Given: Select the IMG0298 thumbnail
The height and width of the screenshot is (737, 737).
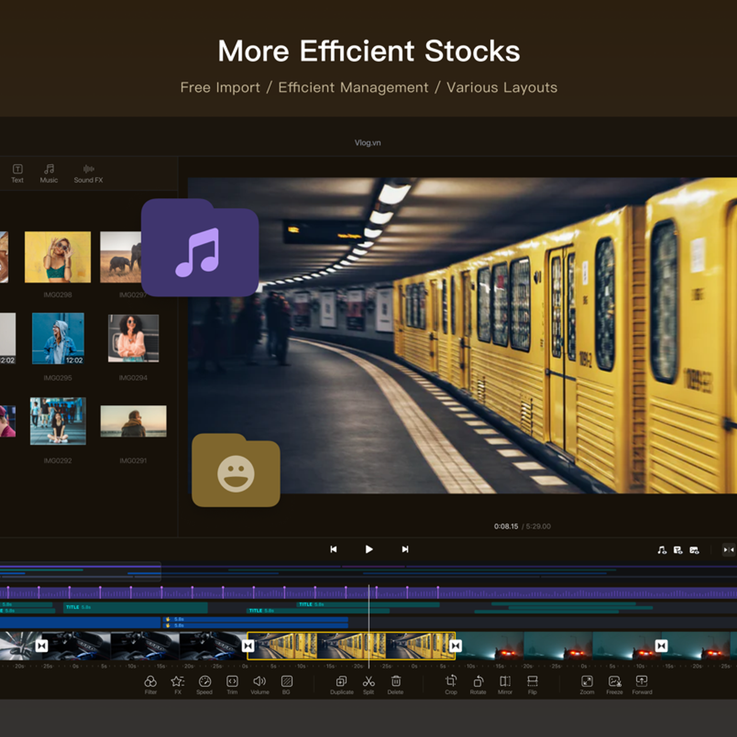Looking at the screenshot, I should point(58,257).
